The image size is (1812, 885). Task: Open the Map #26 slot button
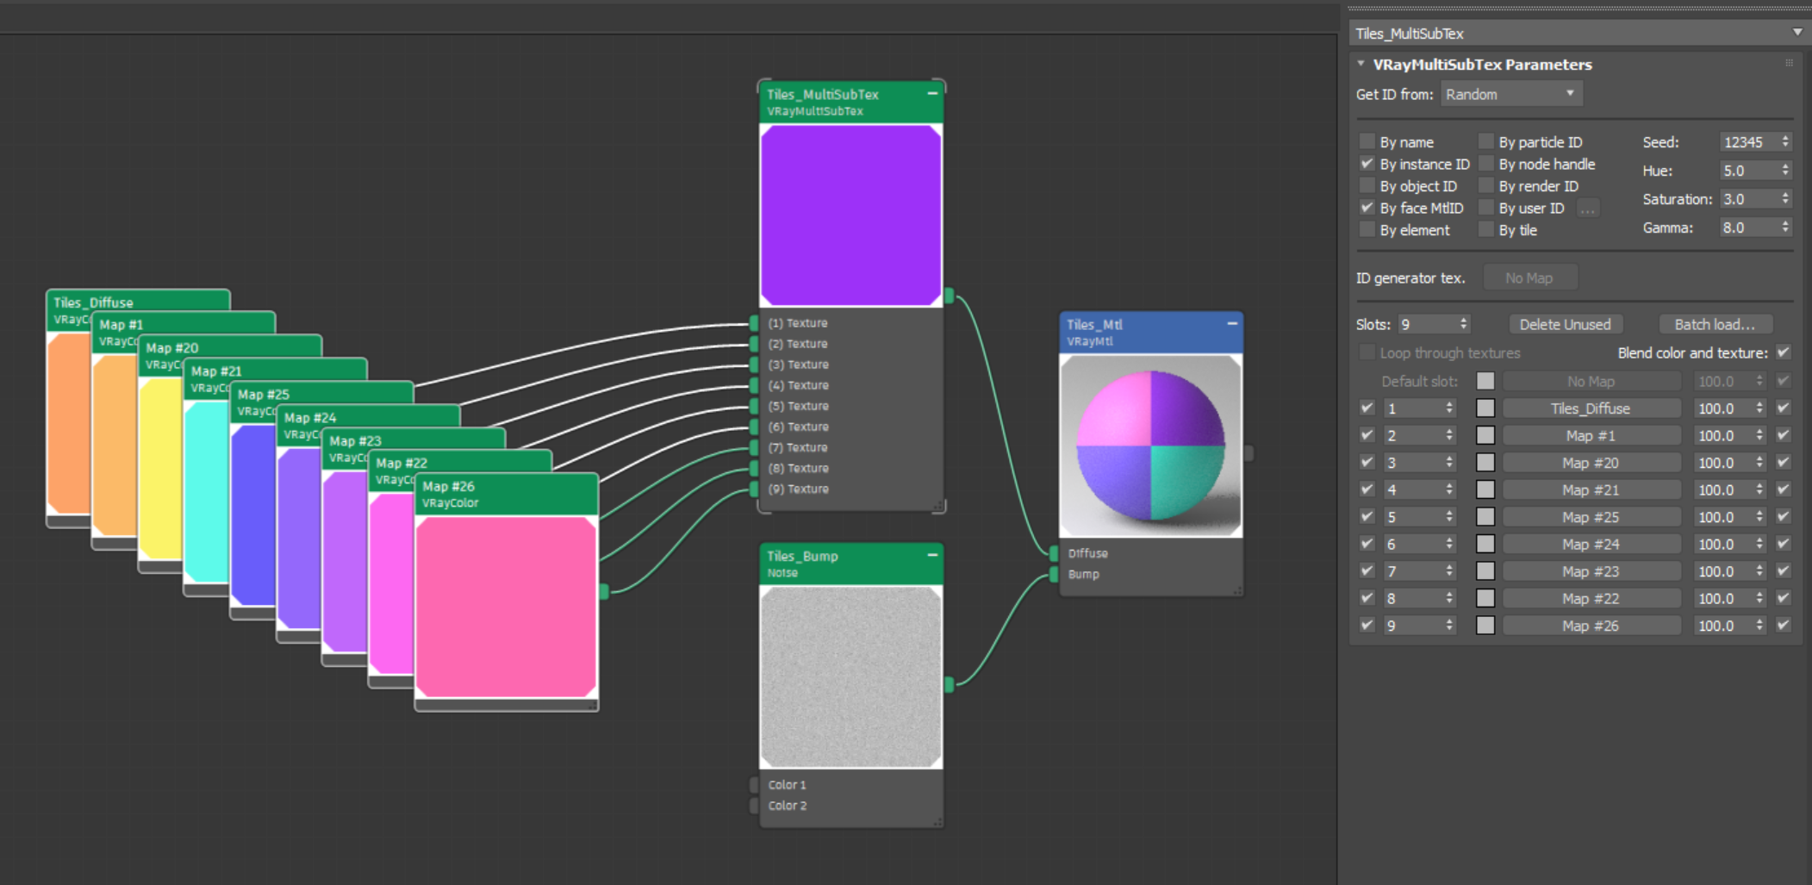(x=1591, y=626)
